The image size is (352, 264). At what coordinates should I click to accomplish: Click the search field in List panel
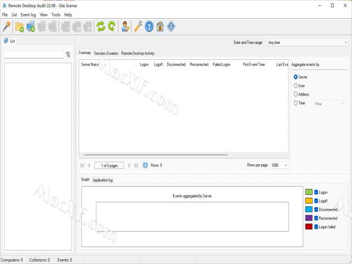pyautogui.click(x=34, y=55)
